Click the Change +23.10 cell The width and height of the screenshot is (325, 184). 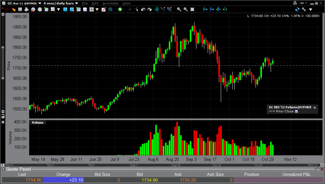click(63, 180)
